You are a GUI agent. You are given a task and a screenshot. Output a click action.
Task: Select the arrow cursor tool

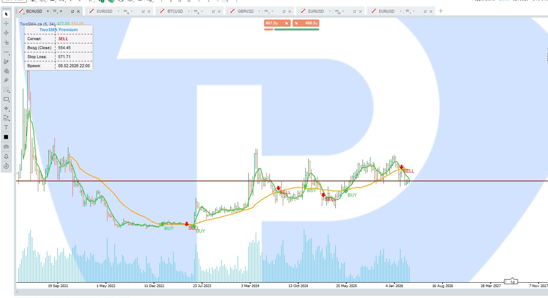click(x=6, y=14)
